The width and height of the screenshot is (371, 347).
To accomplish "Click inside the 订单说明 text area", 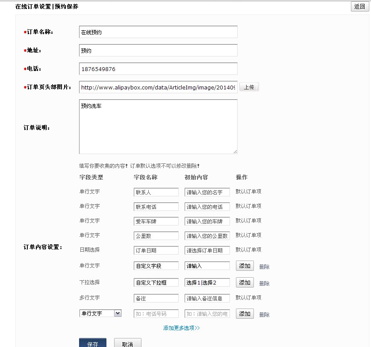I will 158,127.
